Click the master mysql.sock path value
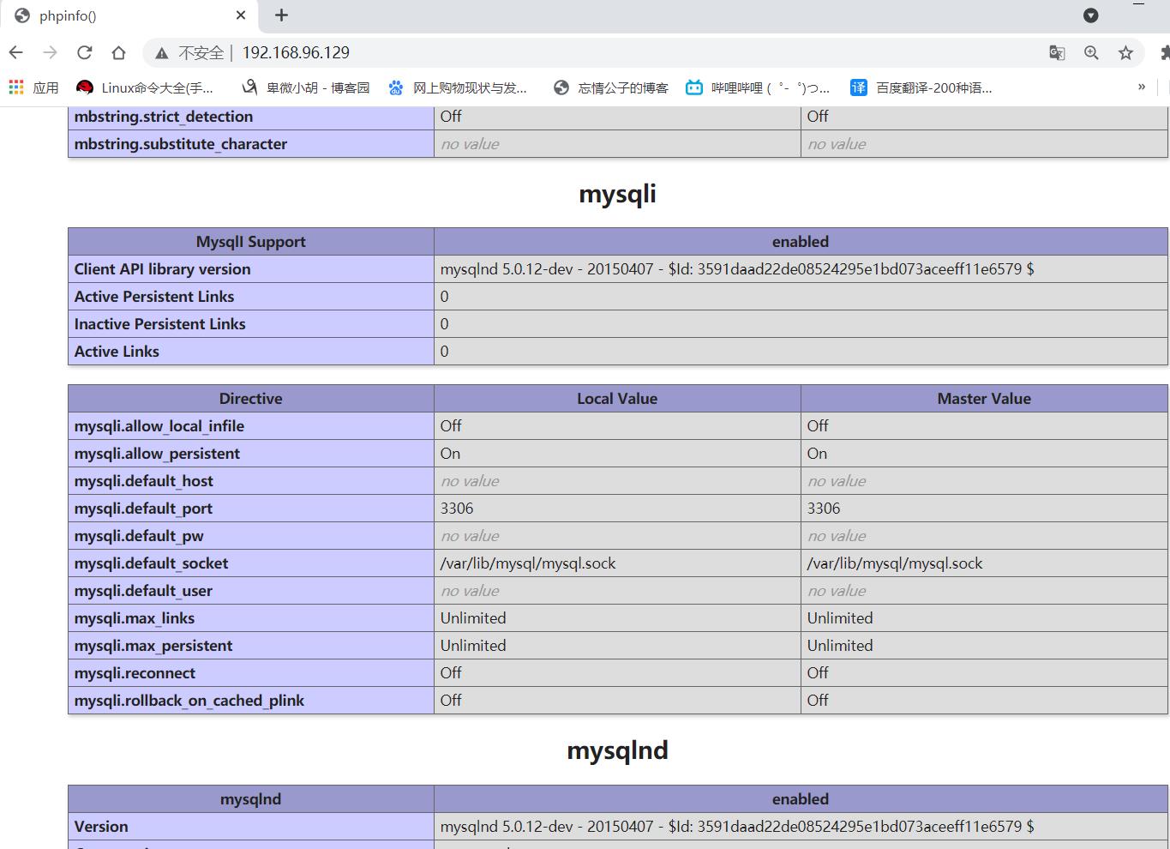 tap(895, 563)
